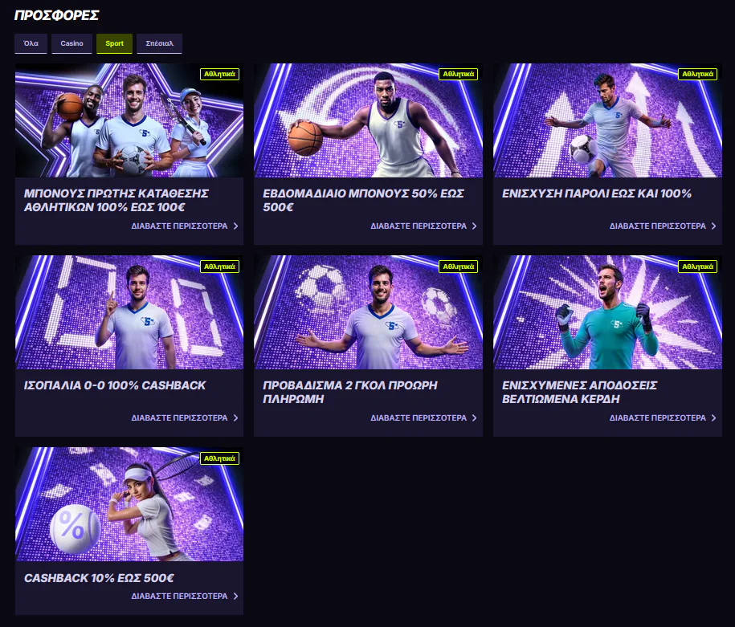Click the parlay boost promo image
The width and height of the screenshot is (735, 627).
click(x=607, y=120)
